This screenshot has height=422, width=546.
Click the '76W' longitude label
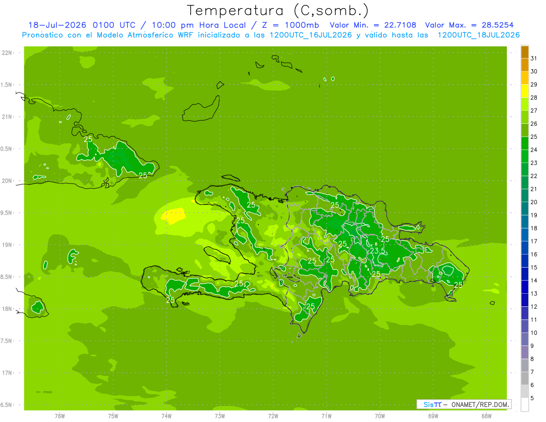(x=60, y=416)
